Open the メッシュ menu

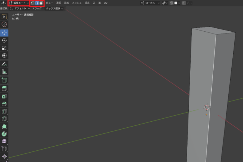(77, 3)
